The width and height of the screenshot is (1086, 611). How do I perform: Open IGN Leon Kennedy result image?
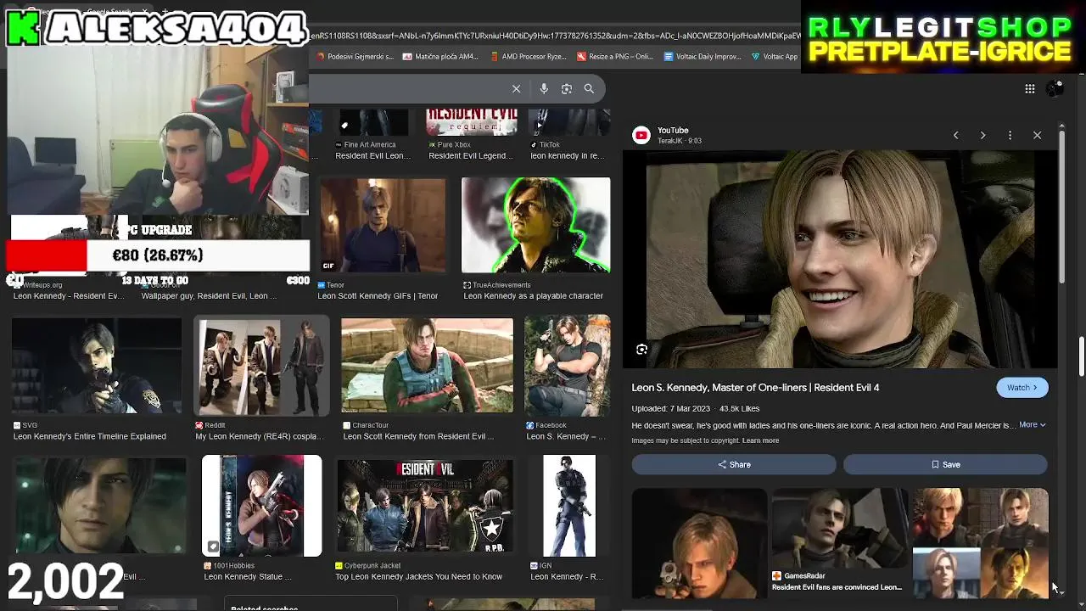pos(569,506)
